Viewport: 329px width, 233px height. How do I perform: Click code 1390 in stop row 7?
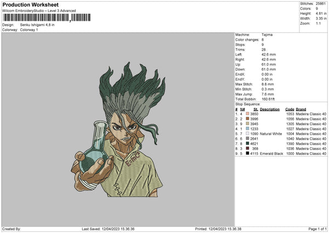pyautogui.click(x=290, y=143)
